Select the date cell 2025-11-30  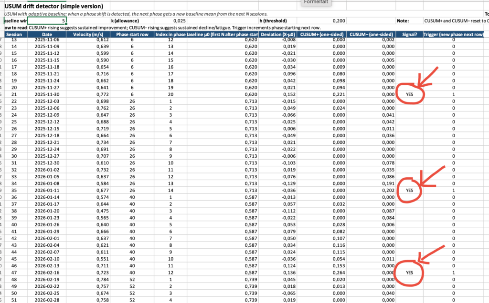point(47,94)
